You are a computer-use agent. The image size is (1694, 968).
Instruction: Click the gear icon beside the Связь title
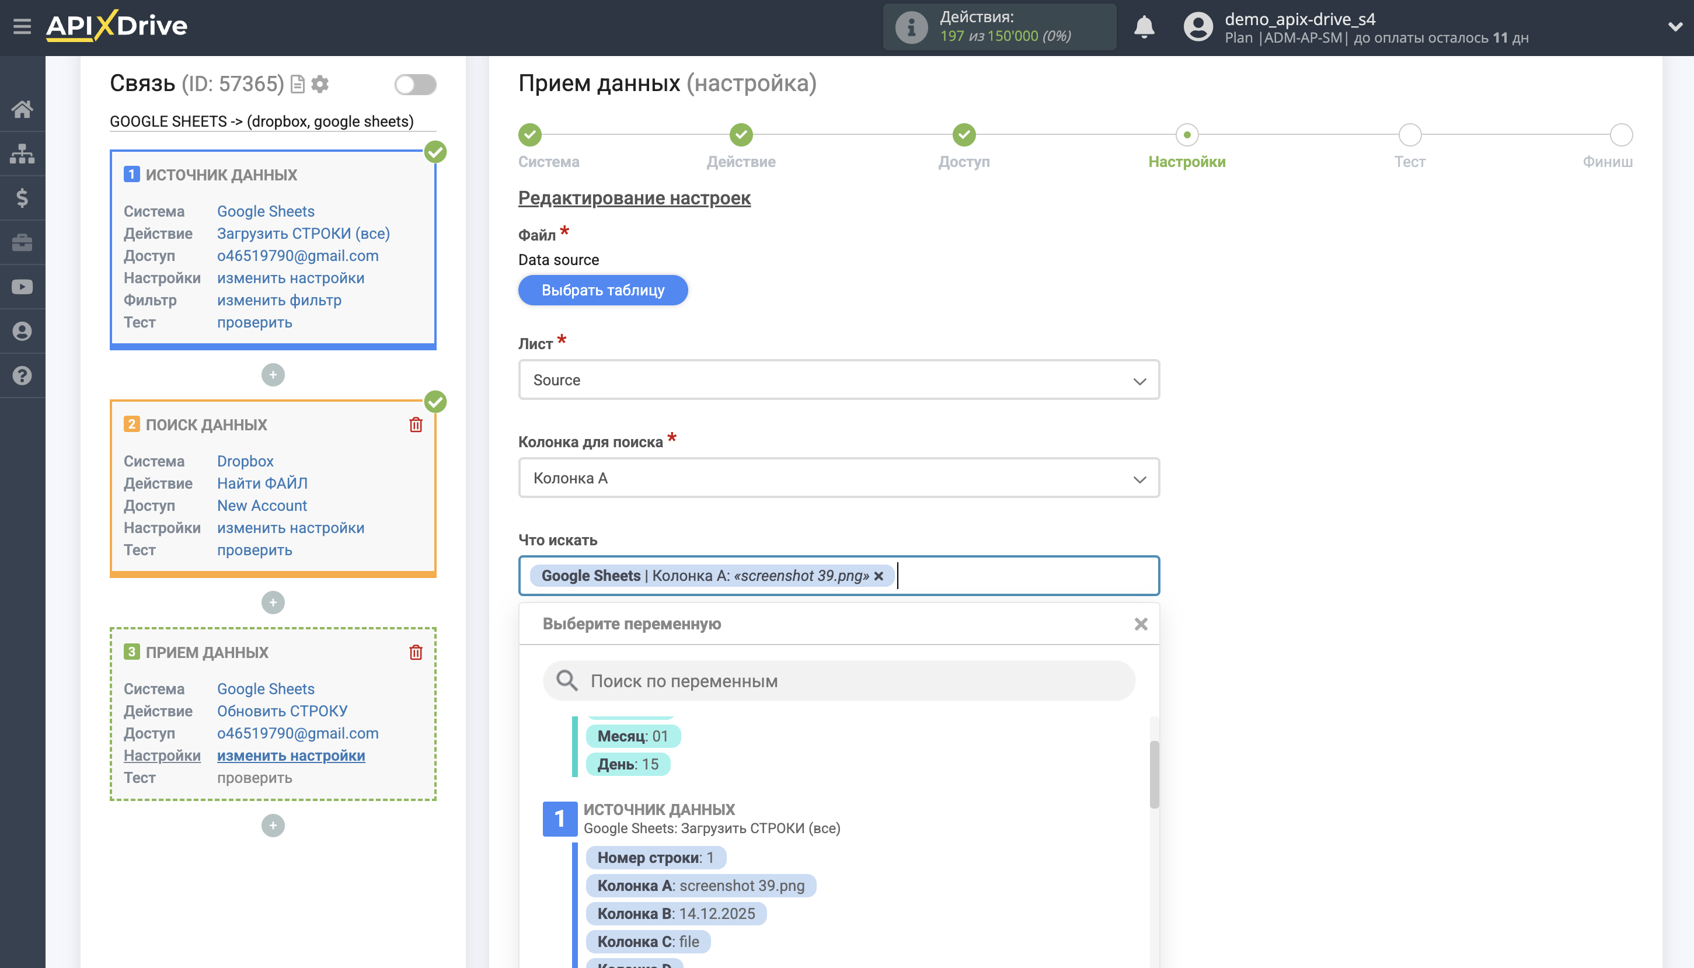pos(320,83)
